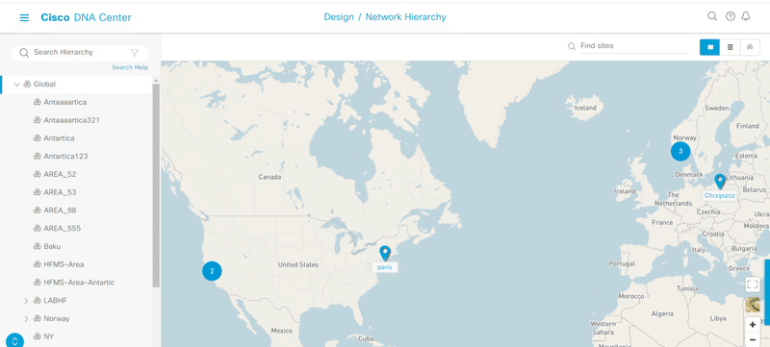Zoom out on the map
Screen dimensions: 770x347
coord(753,339)
